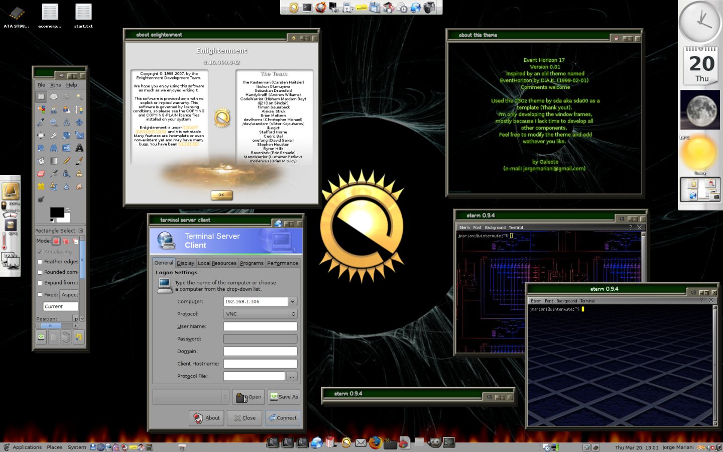Screen dimensions: 723x452
Task: Open the Help menu in GIMP toolbox
Action: pyautogui.click(x=72, y=85)
